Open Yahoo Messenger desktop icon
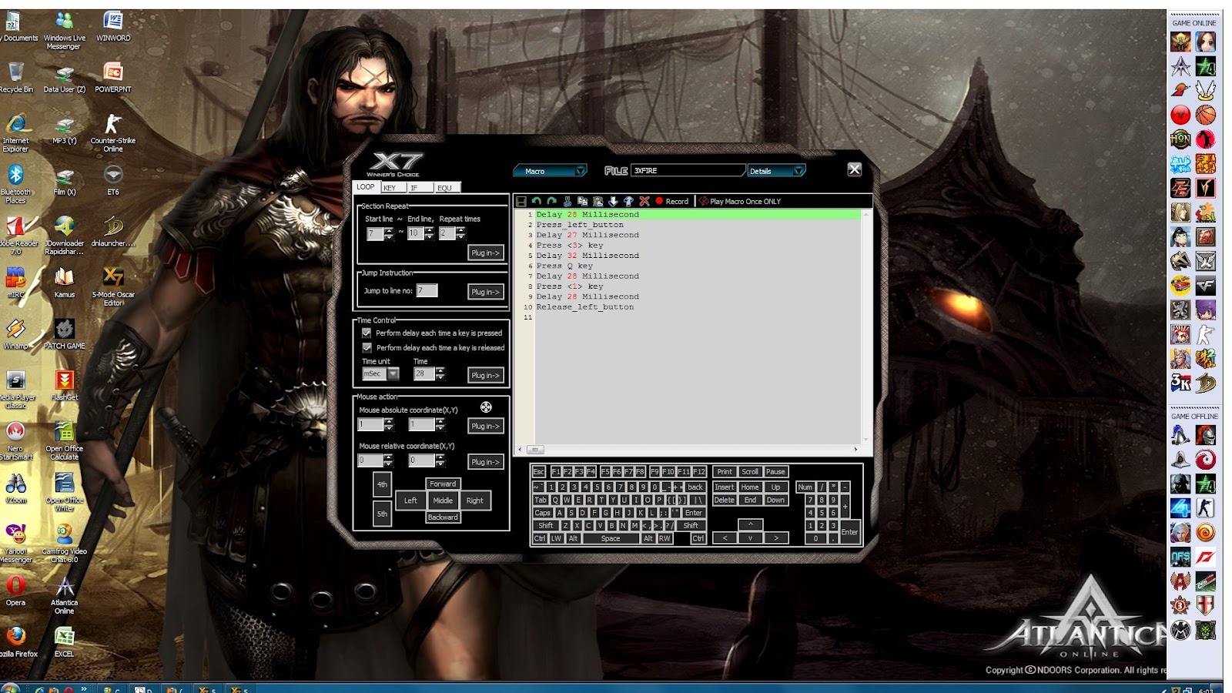The width and height of the screenshot is (1232, 693). click(15, 544)
